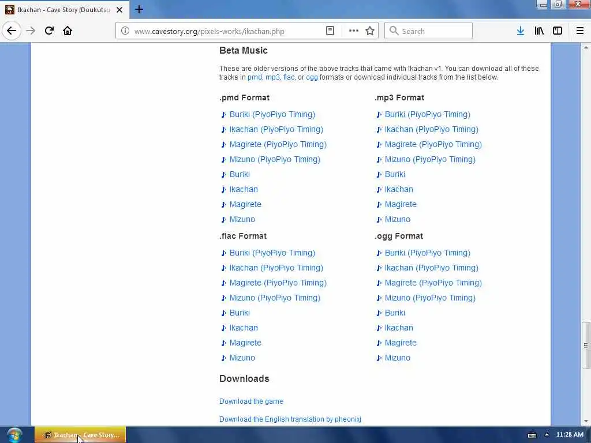
Task: Open the 11:28 AM taskbar clock
Action: (570, 435)
